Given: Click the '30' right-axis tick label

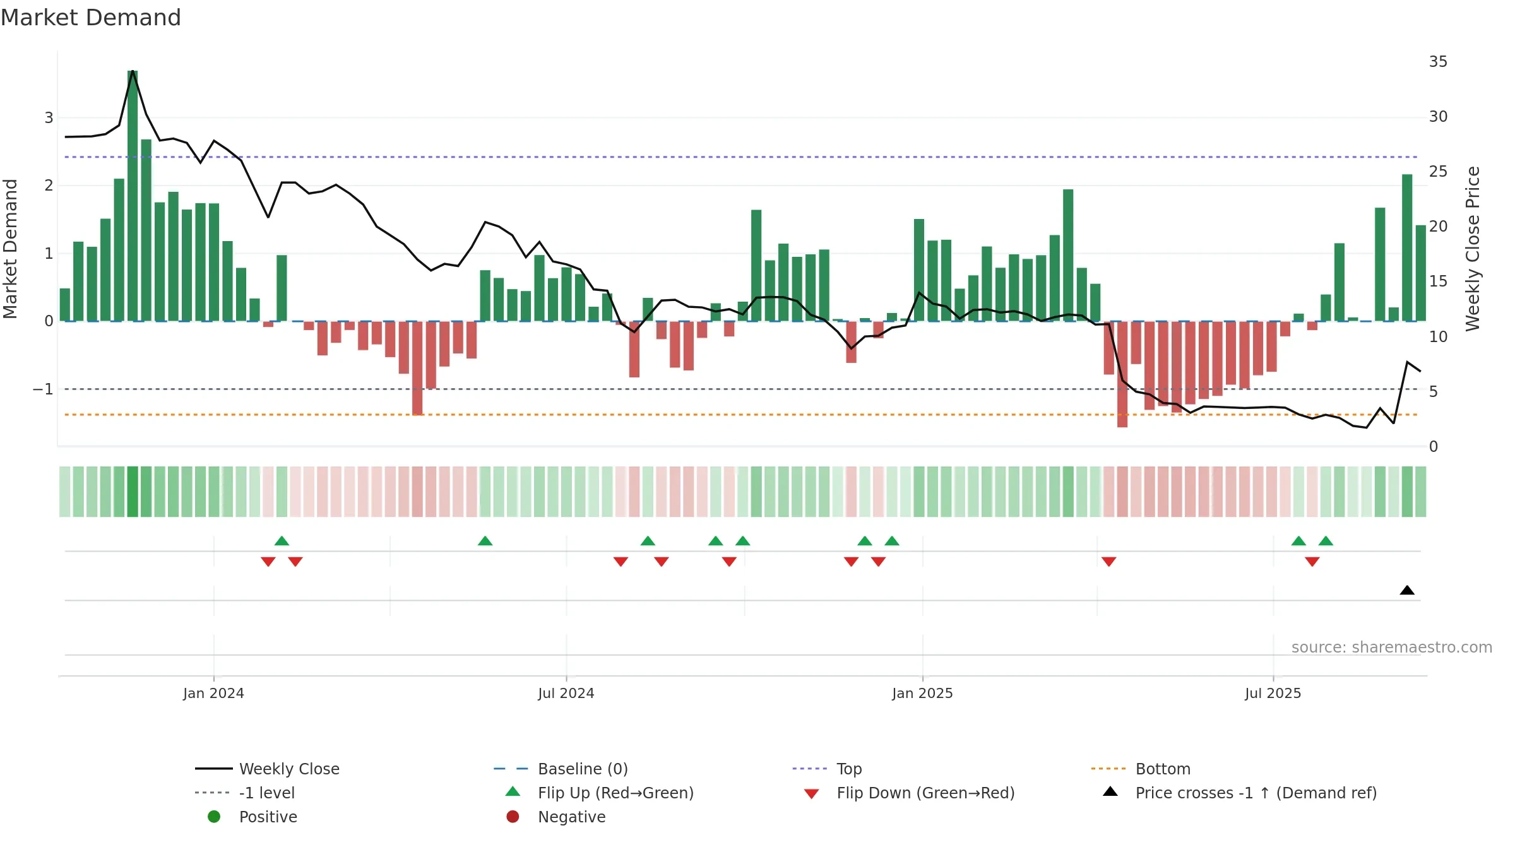Looking at the screenshot, I should click(1438, 116).
